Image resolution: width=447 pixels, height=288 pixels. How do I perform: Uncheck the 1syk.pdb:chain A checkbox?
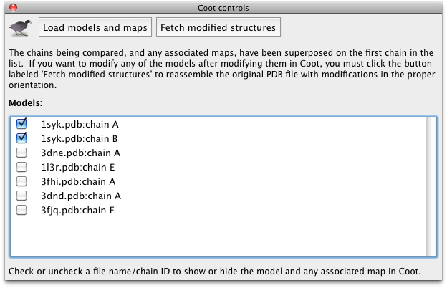coord(21,124)
